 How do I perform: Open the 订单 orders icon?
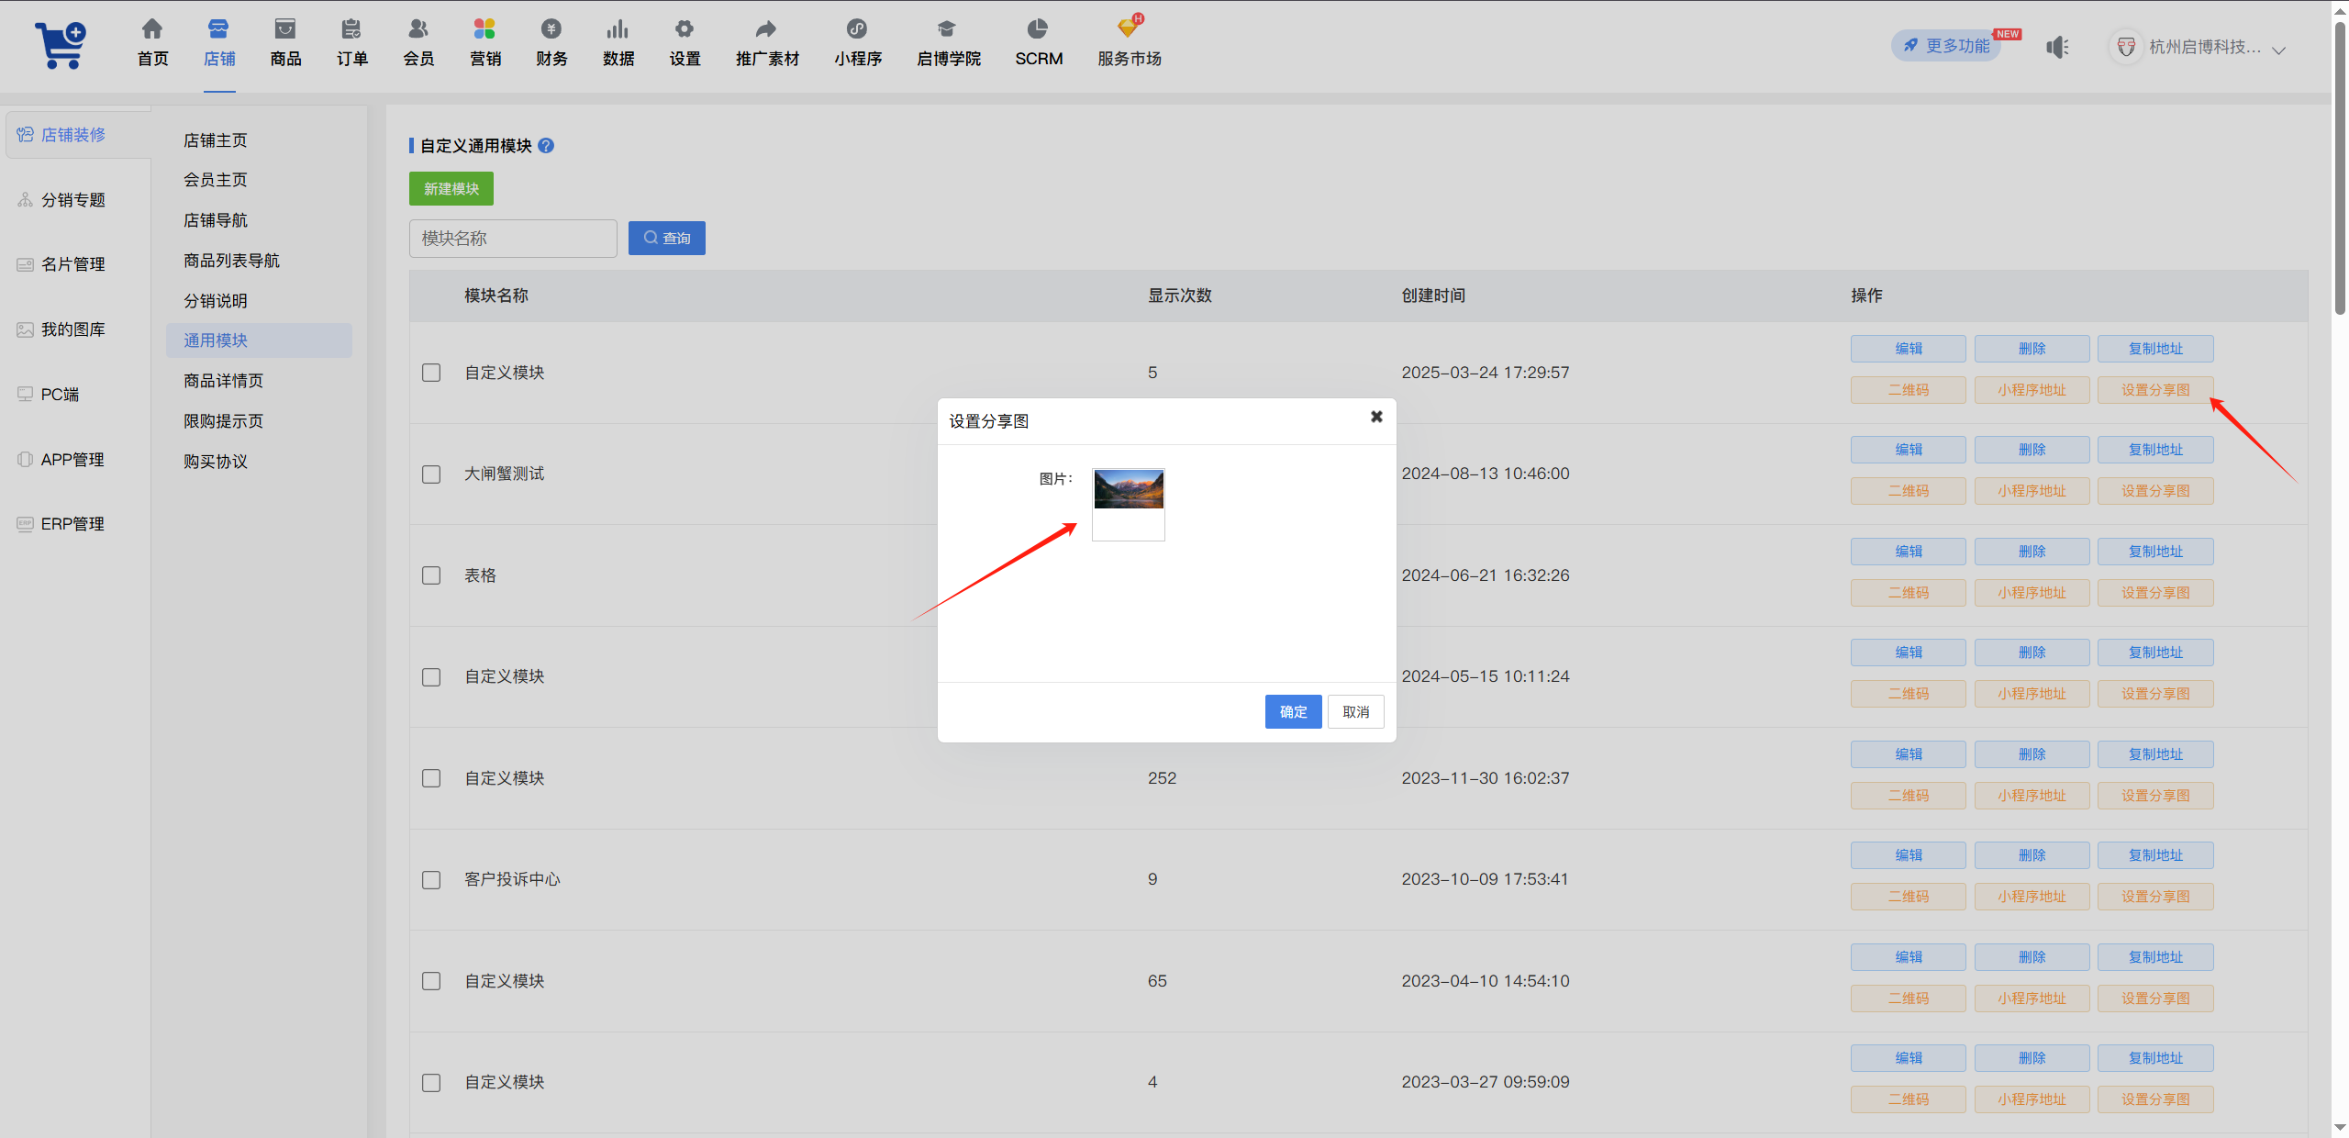click(351, 29)
